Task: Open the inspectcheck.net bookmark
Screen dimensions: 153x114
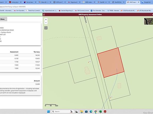Action: [x=50, y=11]
